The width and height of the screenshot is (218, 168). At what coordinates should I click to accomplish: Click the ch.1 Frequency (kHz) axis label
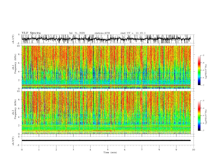click(14, 64)
